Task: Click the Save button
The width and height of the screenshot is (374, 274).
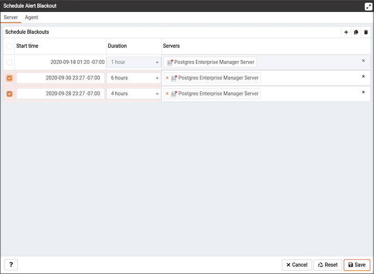Action: pyautogui.click(x=357, y=265)
